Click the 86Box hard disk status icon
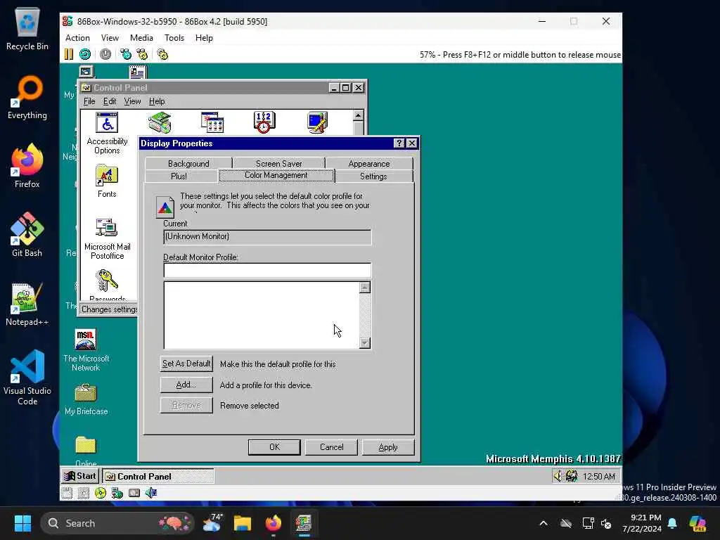The width and height of the screenshot is (720, 540). [134, 493]
